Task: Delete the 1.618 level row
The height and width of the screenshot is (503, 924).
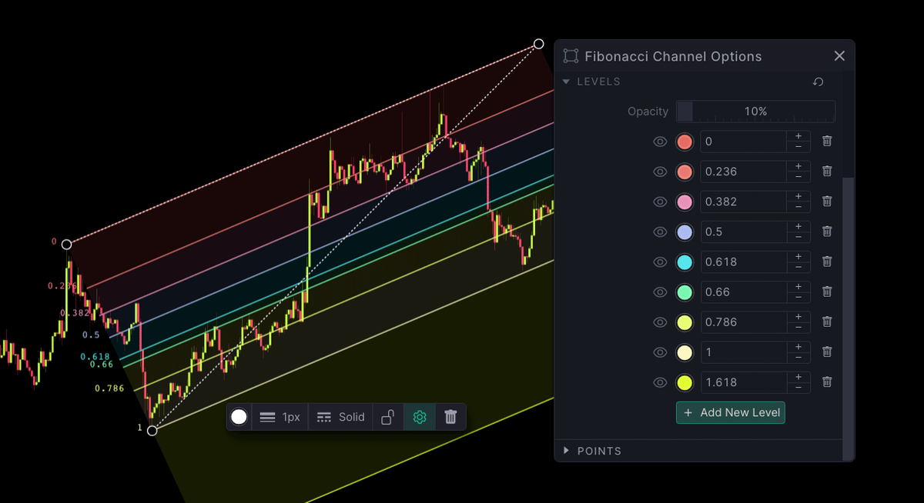Action: tap(827, 381)
